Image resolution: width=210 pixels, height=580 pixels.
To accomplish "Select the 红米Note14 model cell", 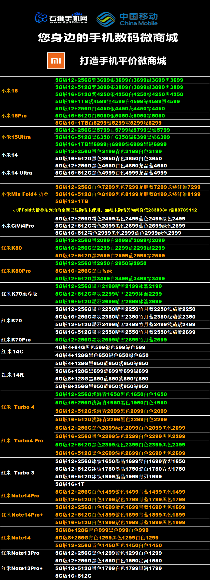I will [27, 538].
